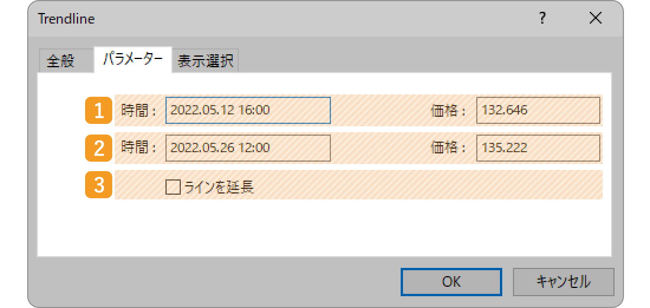The width and height of the screenshot is (650, 308).
Task: Enable the ラインを延長 checkbox
Action: tap(173, 187)
